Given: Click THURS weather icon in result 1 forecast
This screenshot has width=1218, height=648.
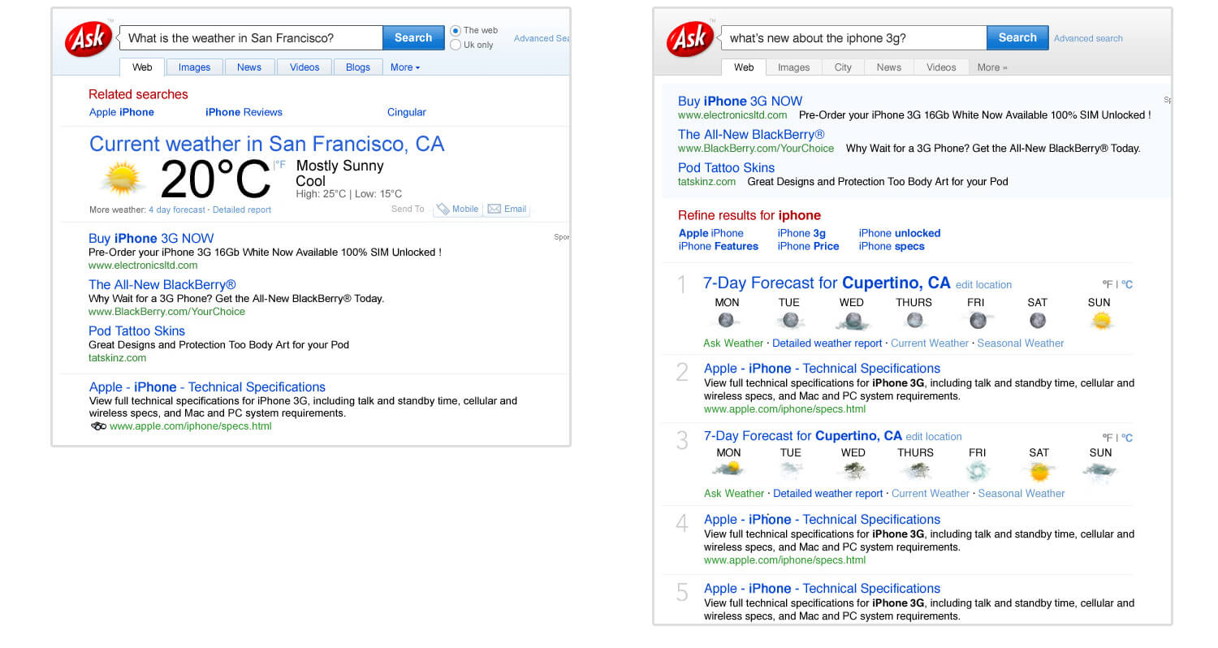Looking at the screenshot, I should (x=914, y=321).
